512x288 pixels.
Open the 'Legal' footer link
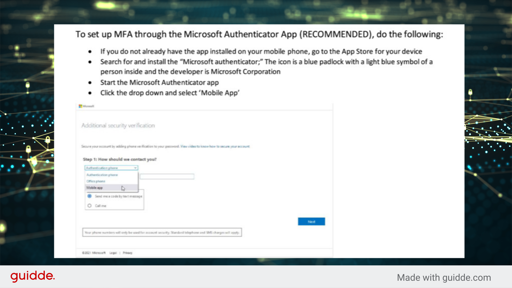[113, 253]
